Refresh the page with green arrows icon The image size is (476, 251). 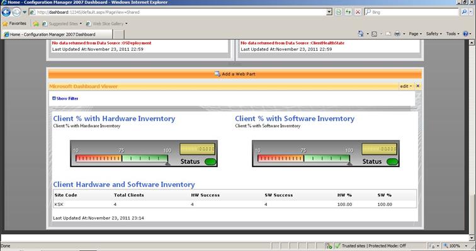348,12
